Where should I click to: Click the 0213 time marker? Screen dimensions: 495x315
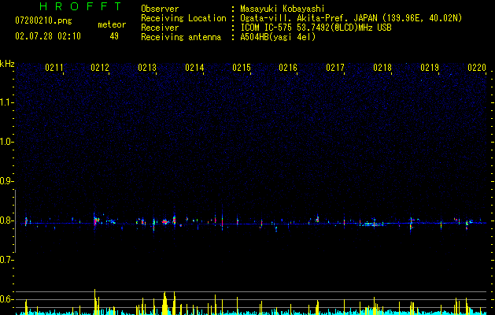[147, 68]
